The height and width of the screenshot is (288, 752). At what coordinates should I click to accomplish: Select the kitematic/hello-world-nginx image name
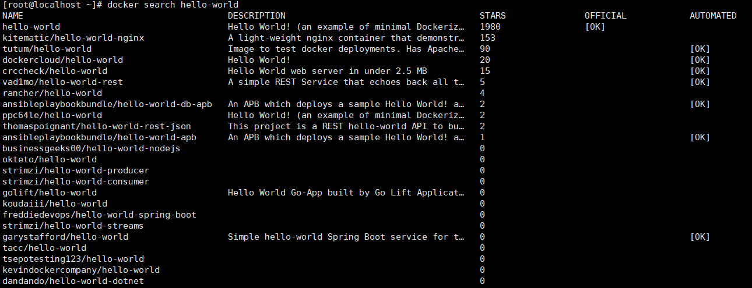click(73, 38)
